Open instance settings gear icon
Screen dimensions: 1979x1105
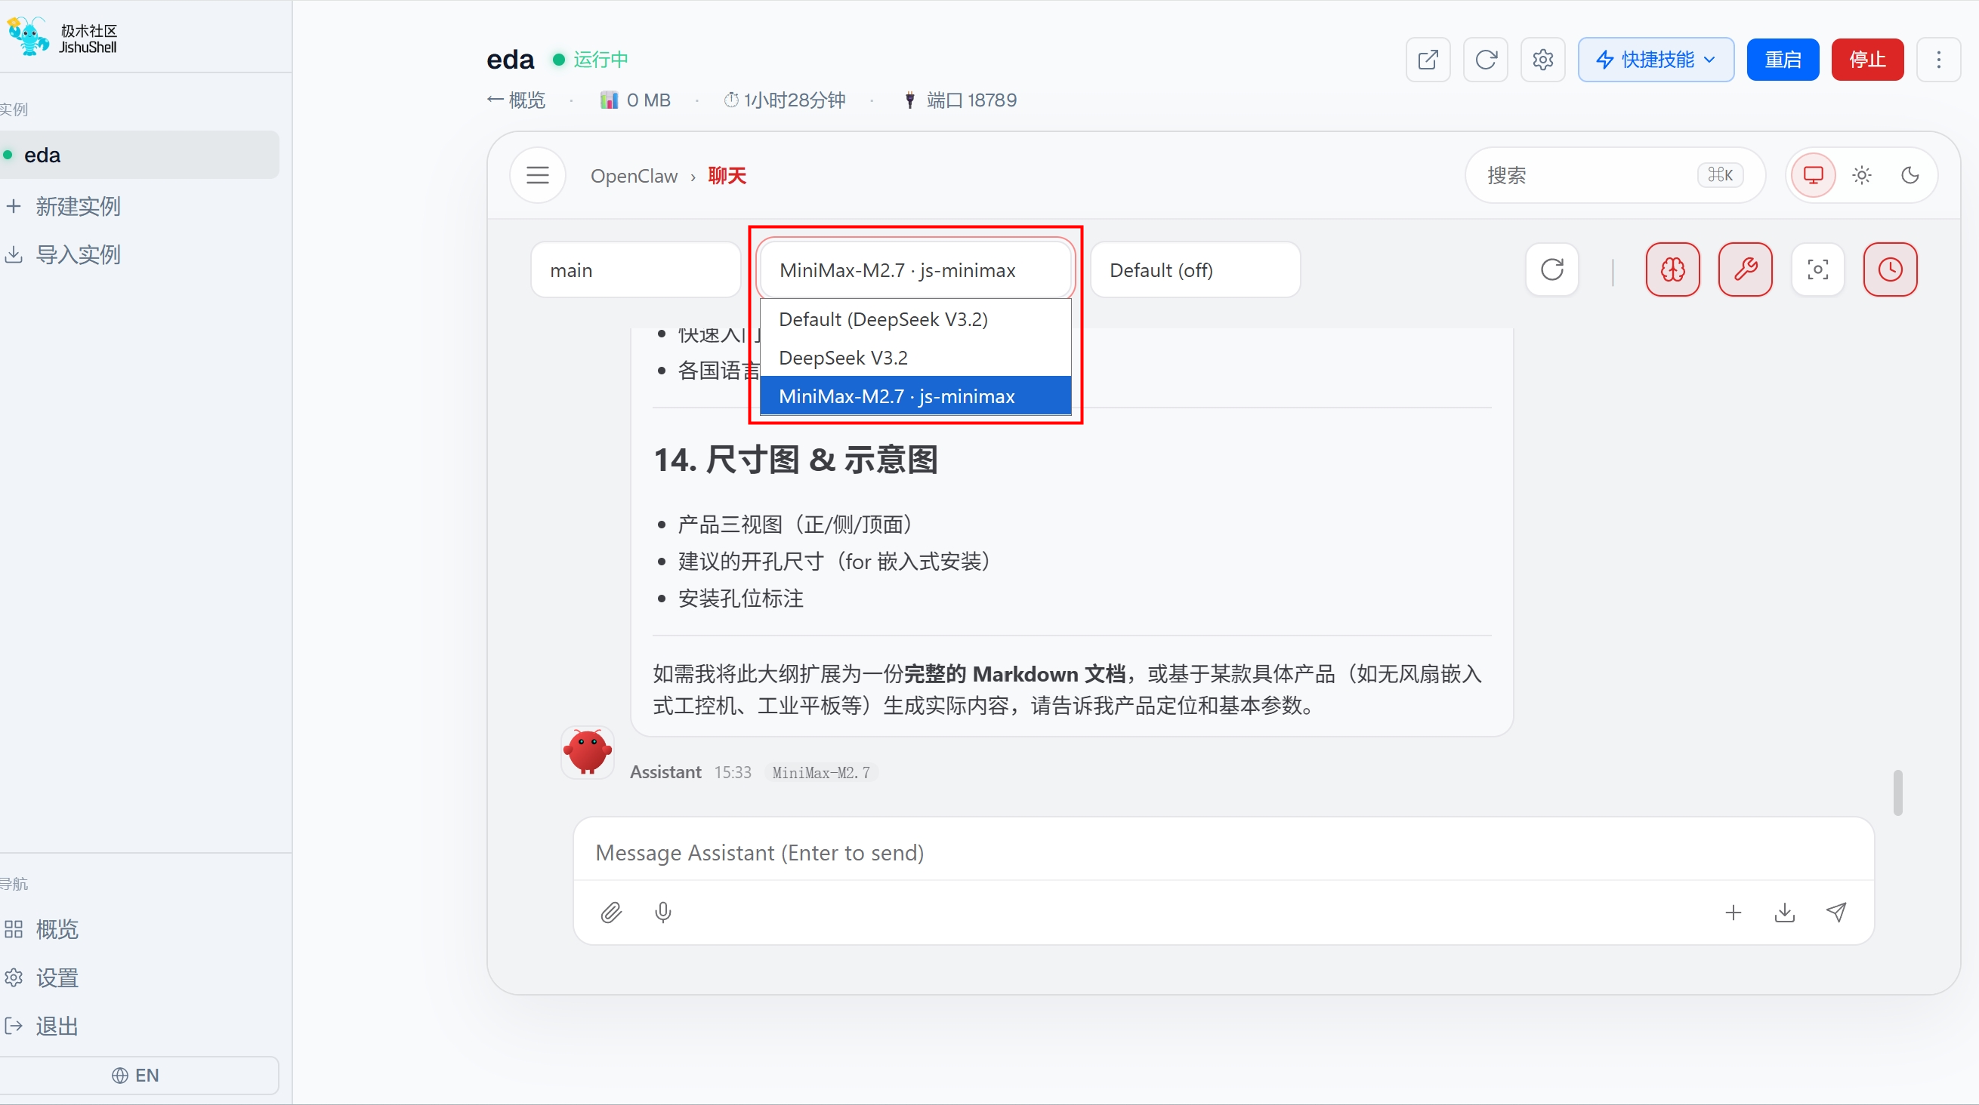click(1542, 59)
